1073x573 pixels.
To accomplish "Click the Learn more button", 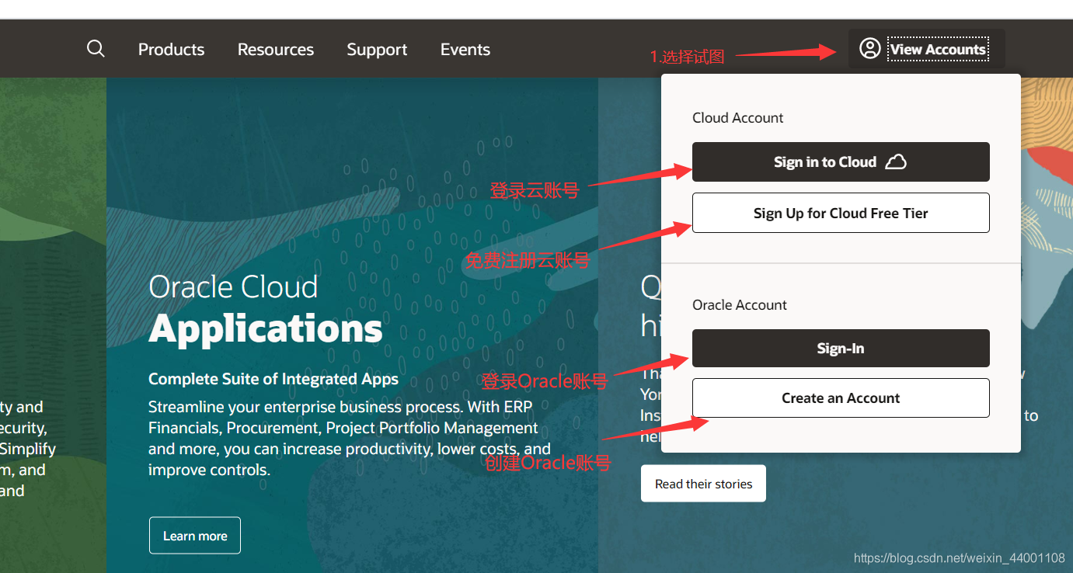I will coord(195,536).
